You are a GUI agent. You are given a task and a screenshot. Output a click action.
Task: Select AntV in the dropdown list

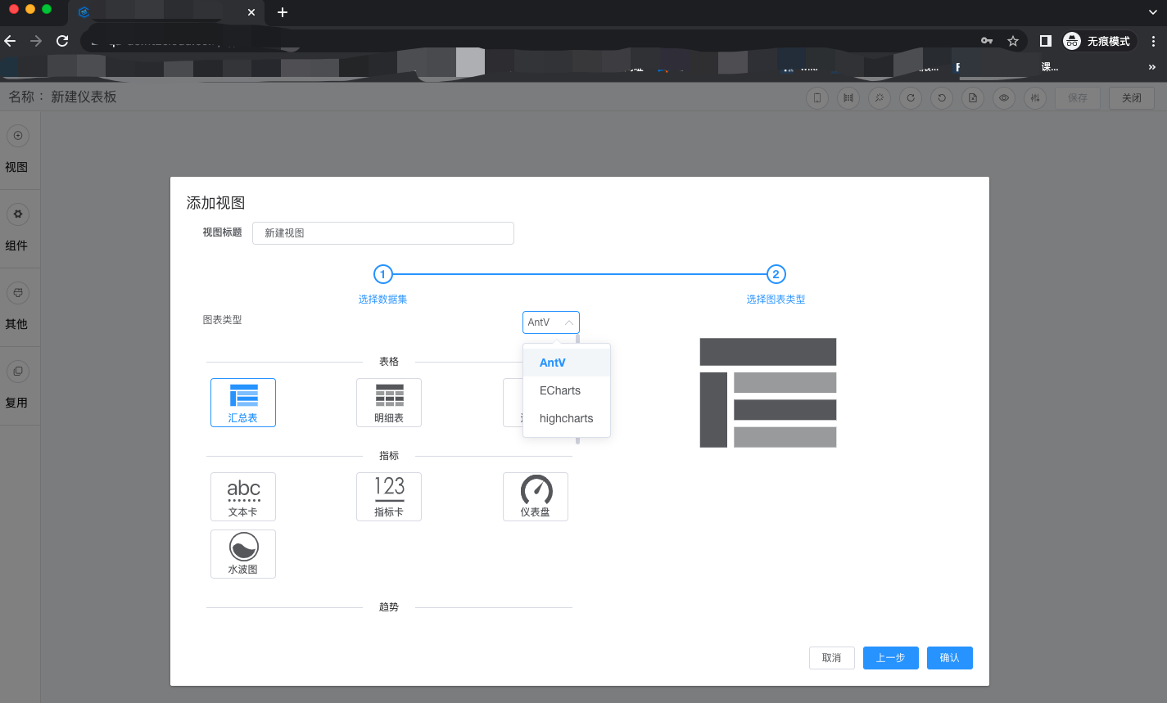point(567,363)
